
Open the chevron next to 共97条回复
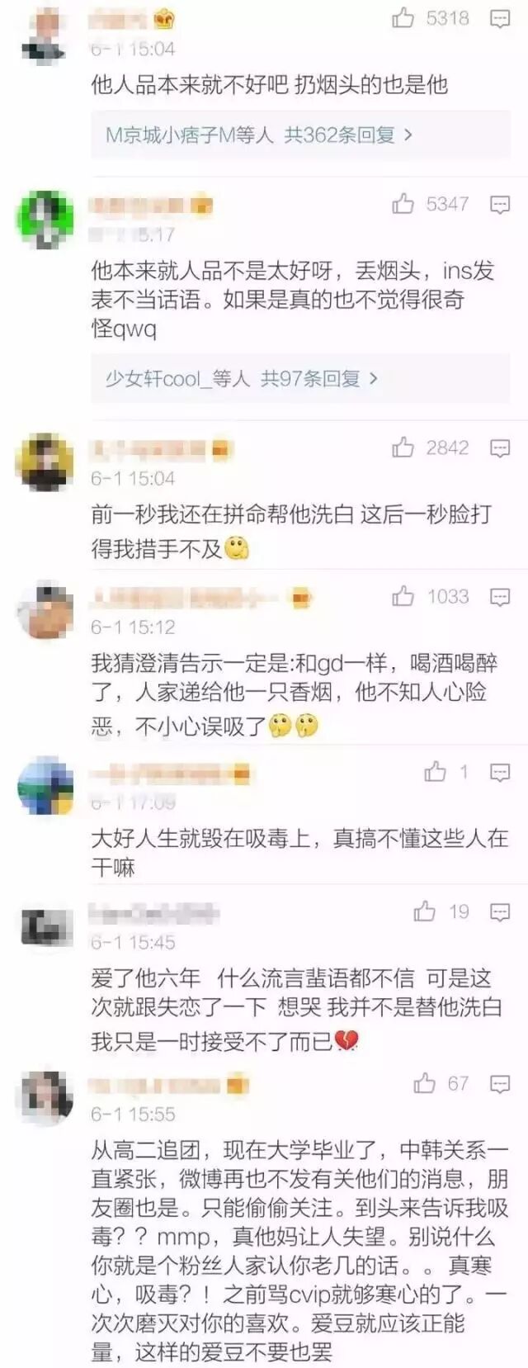tap(373, 379)
